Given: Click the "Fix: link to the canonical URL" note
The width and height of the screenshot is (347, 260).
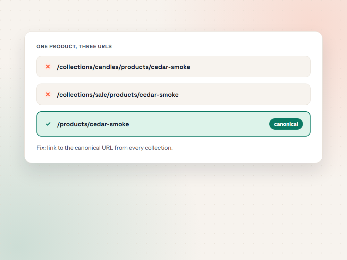Looking at the screenshot, I should click(x=104, y=148).
